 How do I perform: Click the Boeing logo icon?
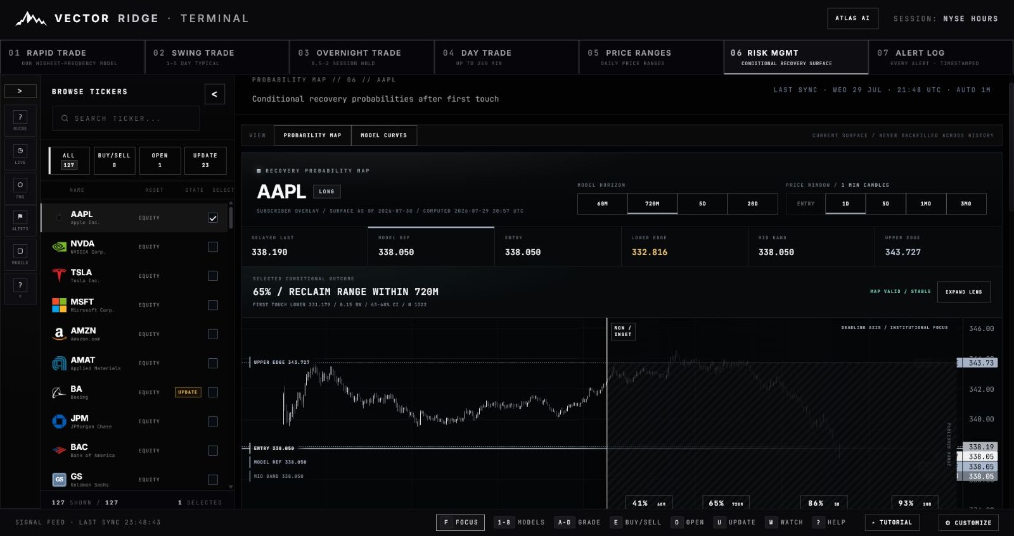59,392
